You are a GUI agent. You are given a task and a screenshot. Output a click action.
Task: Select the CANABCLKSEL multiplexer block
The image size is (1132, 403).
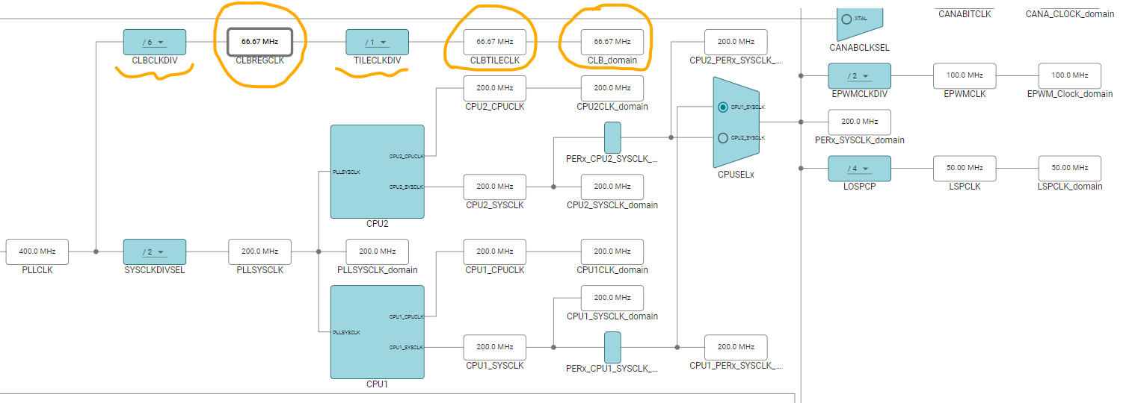[860, 23]
